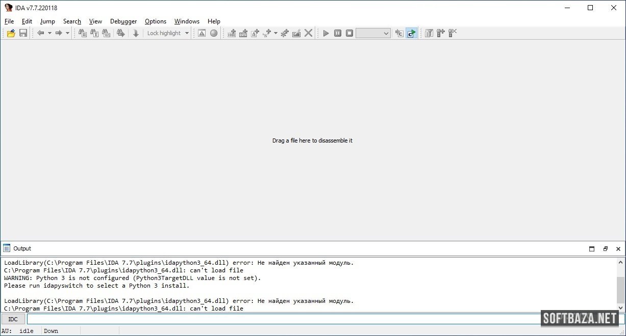Open the Jump menu

[47, 21]
